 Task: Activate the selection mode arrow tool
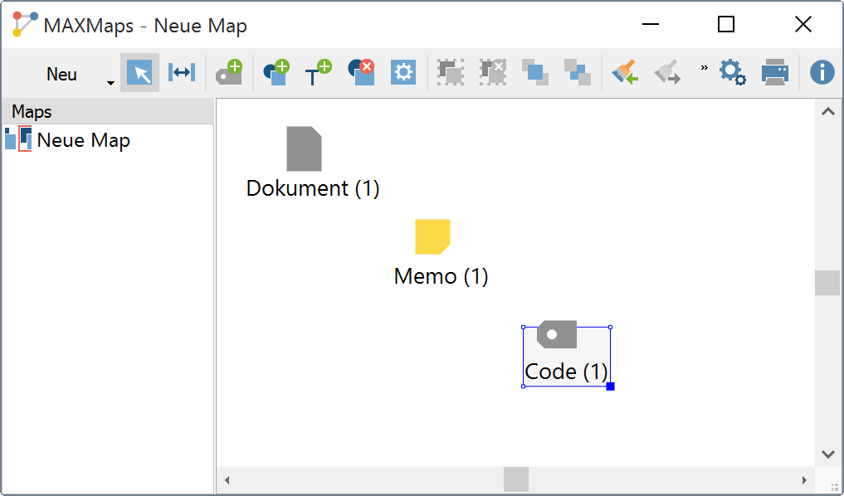pos(139,73)
